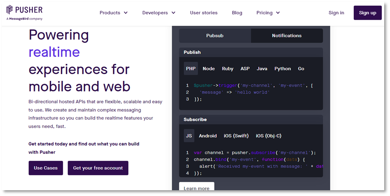
Task: Select the Java language tab
Action: 262,69
